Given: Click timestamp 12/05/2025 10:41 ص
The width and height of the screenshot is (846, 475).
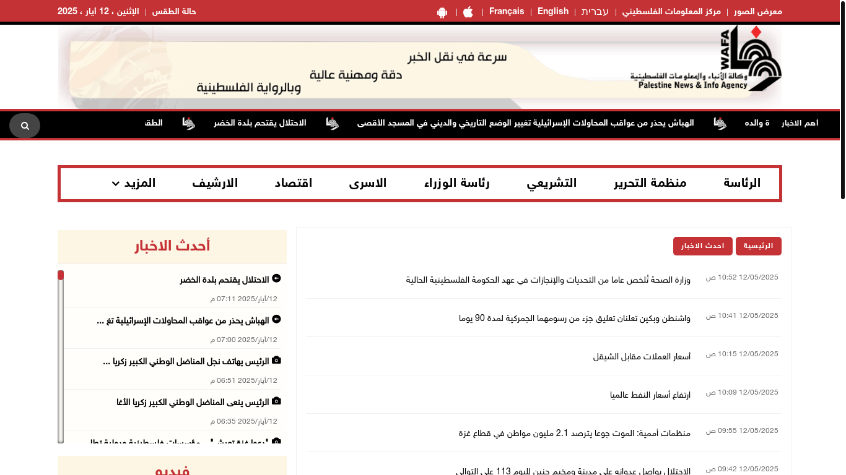Looking at the screenshot, I should (742, 315).
